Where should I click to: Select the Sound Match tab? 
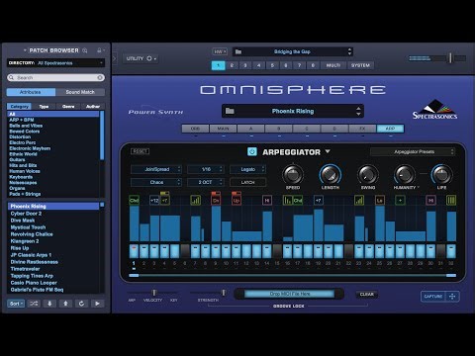(x=80, y=92)
